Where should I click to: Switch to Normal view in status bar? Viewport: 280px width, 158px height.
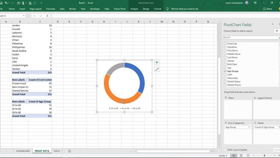[234, 155]
